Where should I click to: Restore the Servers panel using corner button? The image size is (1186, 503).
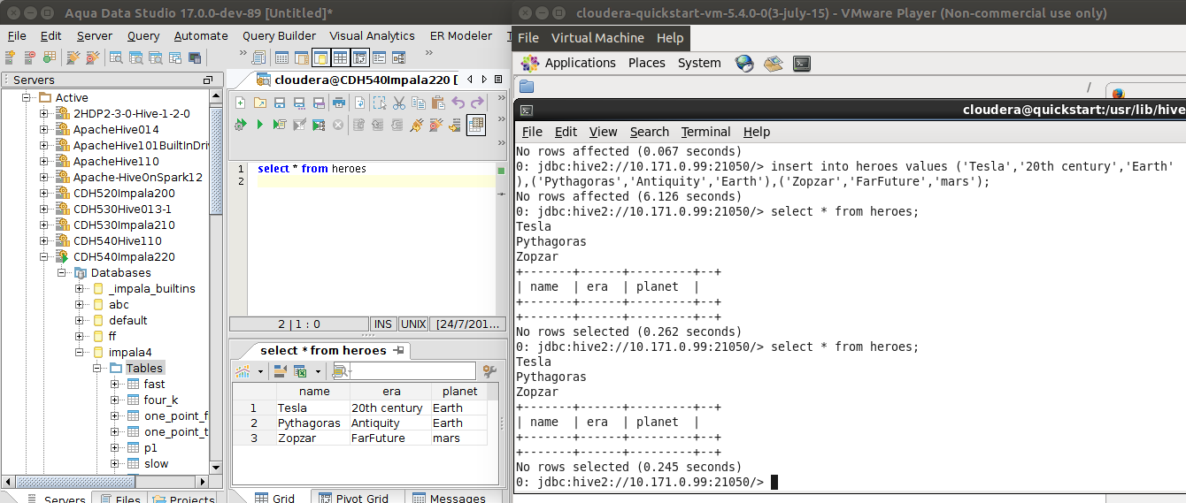(208, 80)
